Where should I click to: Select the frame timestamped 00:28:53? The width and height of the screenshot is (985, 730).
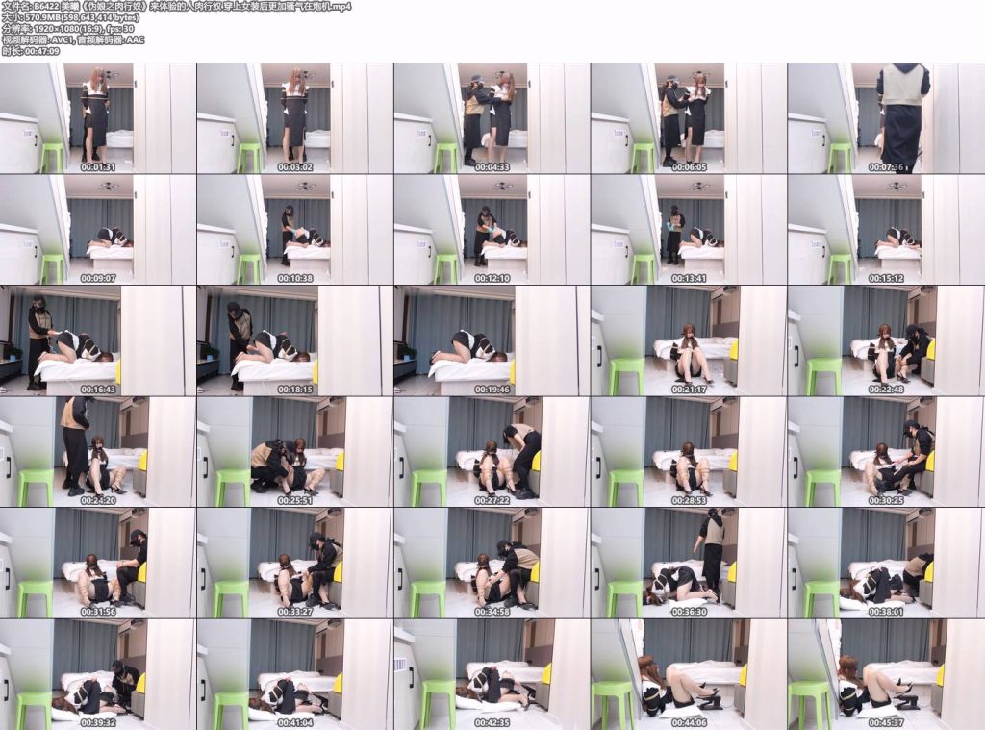689,452
